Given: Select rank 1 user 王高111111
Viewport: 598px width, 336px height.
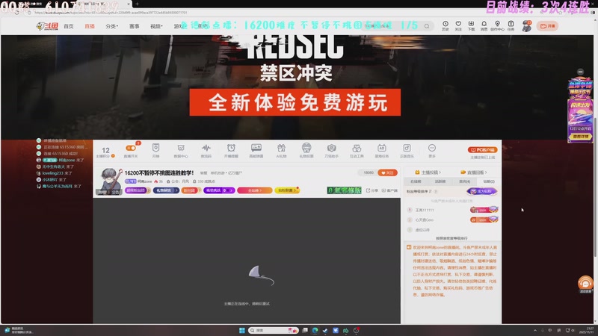Looking at the screenshot, I should click(425, 210).
